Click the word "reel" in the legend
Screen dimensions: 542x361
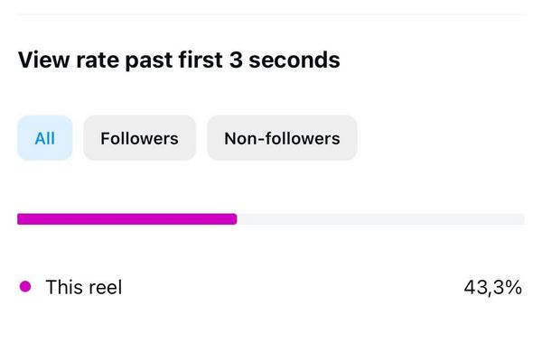click(x=104, y=288)
